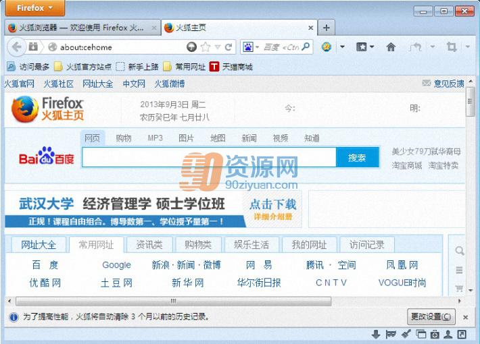Image resolution: width=480 pixels, height=344 pixels.
Task: Switch to 购物类 tab
Action: [x=198, y=245]
